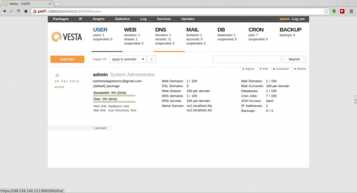
Task: Click the red Flipboard extension icon
Action: (x=342, y=11)
